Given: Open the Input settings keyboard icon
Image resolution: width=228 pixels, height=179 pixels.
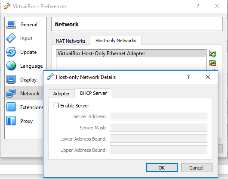Looking at the screenshot, I should click(11, 38).
